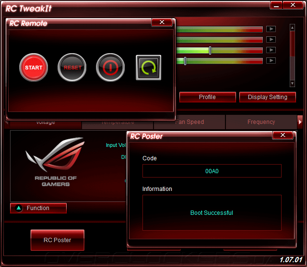Screen dimensions: 307x267
Task: Click the play arrow beside the fourth slider
Action: click(271, 61)
